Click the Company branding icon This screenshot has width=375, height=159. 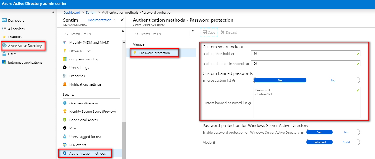tap(65, 59)
